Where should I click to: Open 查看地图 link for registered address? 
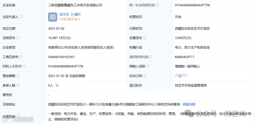coord(189,105)
